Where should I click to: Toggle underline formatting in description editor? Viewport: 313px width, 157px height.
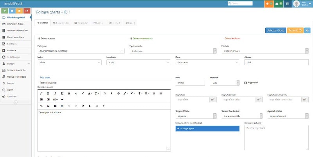(x=62, y=93)
